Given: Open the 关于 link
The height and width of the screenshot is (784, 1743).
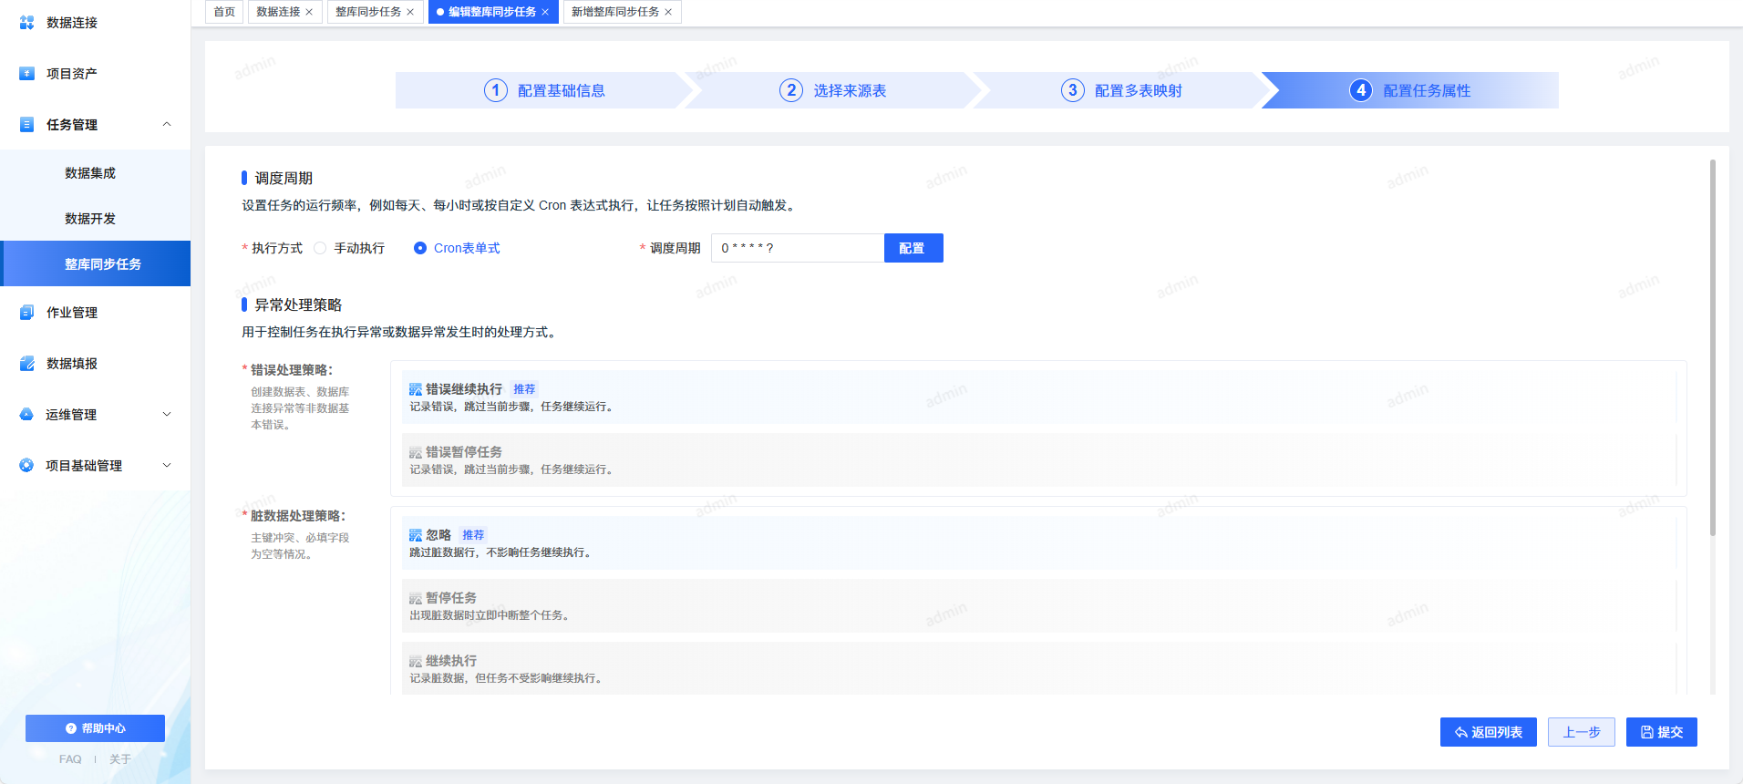Looking at the screenshot, I should click(x=120, y=759).
